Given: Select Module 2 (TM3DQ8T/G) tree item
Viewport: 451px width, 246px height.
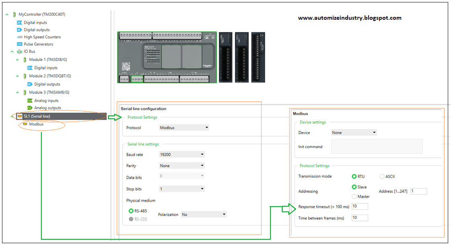Looking at the screenshot, I should click(x=50, y=76).
